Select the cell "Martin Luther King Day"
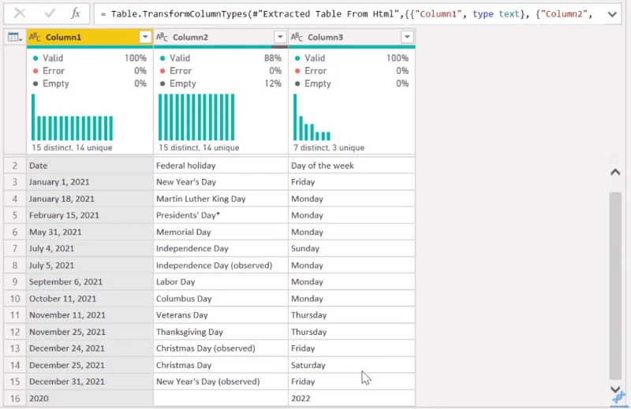The height and width of the screenshot is (409, 631). point(221,199)
